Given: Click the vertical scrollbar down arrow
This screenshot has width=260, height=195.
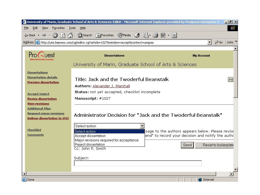Looking at the screenshot, I should [235, 170].
